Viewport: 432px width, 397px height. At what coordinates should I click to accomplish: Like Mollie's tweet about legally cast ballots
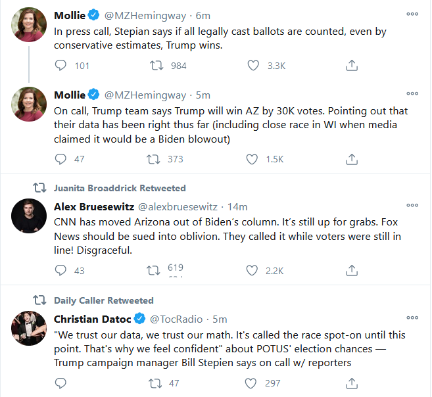[252, 65]
